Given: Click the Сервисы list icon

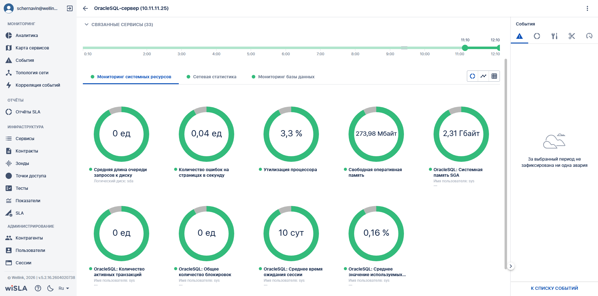Looking at the screenshot, I should point(9,139).
